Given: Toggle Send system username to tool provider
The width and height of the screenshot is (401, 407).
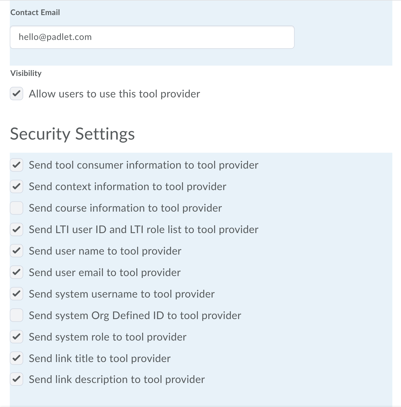Looking at the screenshot, I should click(16, 294).
